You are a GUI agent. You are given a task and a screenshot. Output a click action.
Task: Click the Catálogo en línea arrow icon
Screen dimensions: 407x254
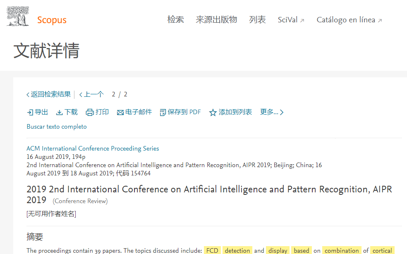tap(380, 21)
